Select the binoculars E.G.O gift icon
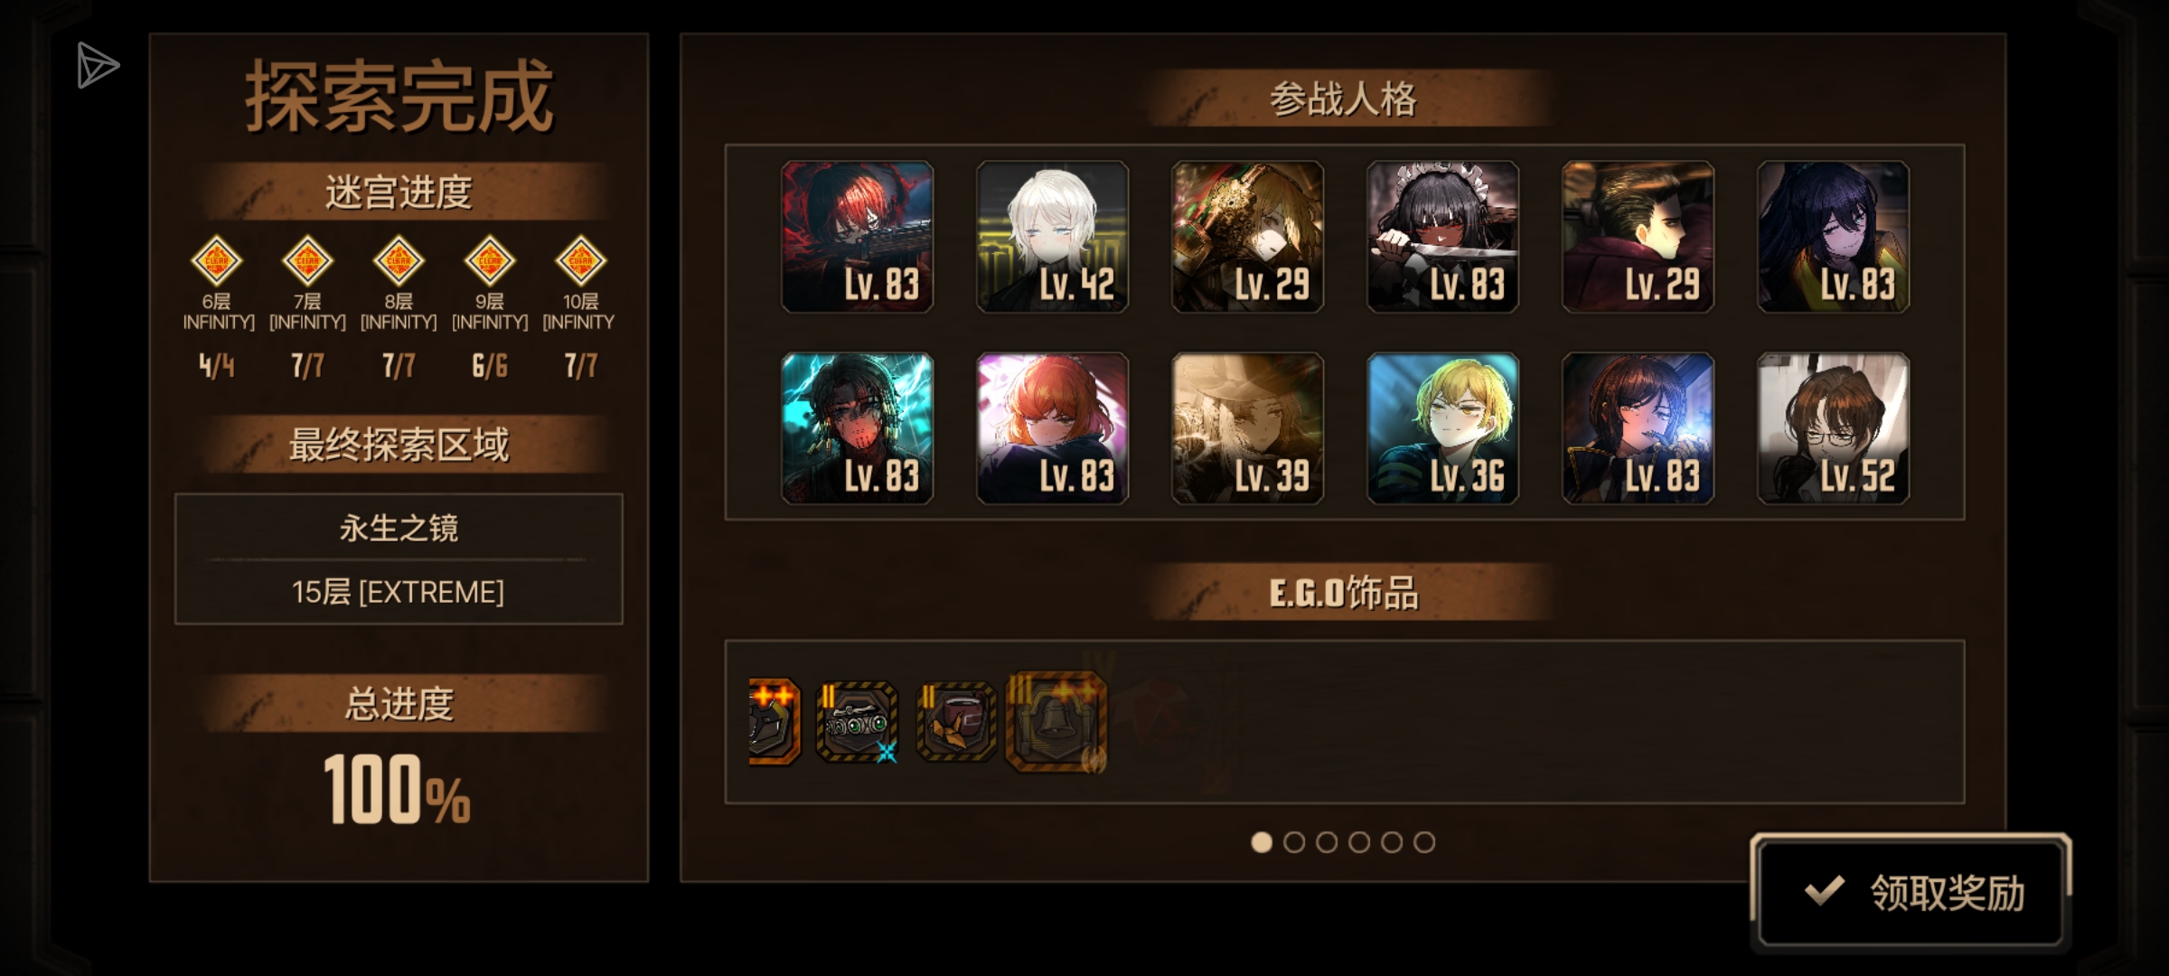Viewport: 2169px width, 976px height. (857, 722)
